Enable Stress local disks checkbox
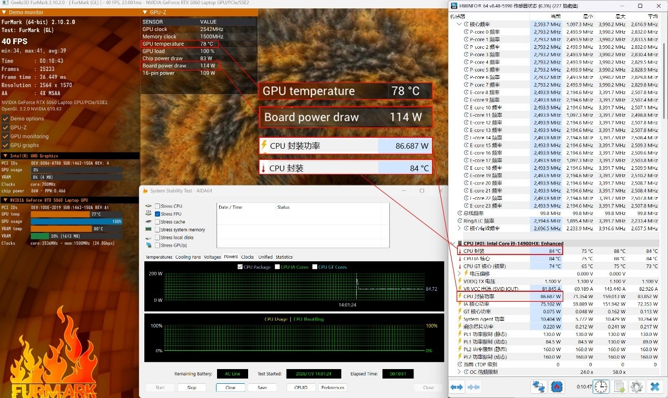The image size is (668, 398). click(x=158, y=238)
